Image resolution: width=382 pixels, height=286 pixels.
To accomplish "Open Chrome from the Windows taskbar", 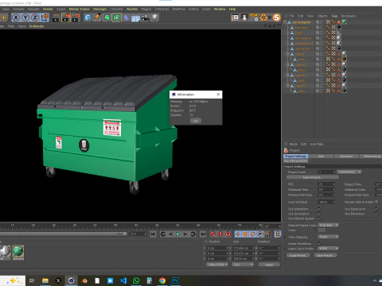I will pyautogui.click(x=162, y=280).
